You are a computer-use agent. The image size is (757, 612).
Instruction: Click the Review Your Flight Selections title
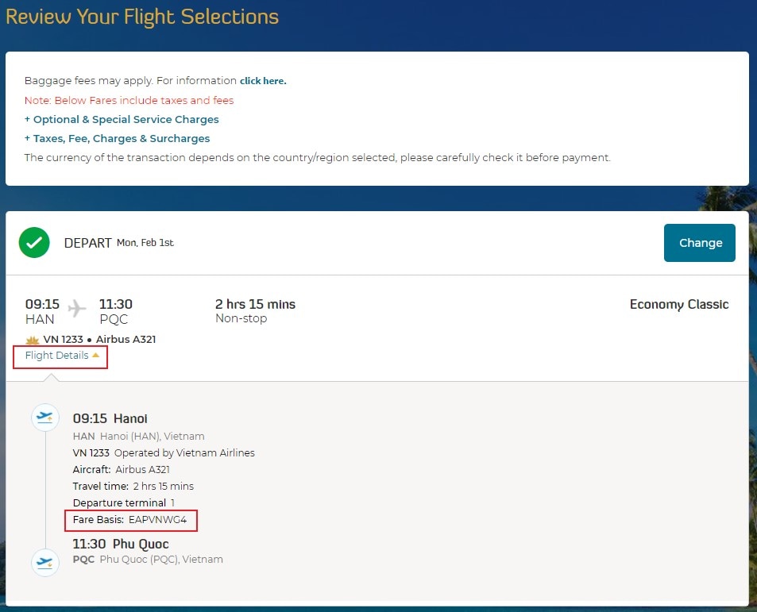click(x=142, y=17)
